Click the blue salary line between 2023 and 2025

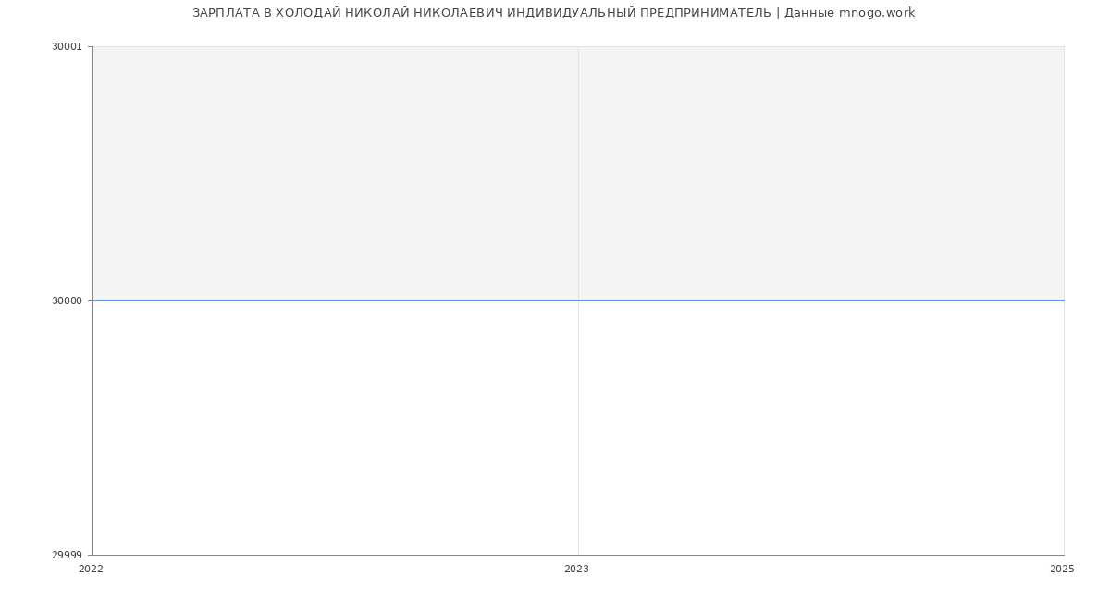(x=823, y=300)
